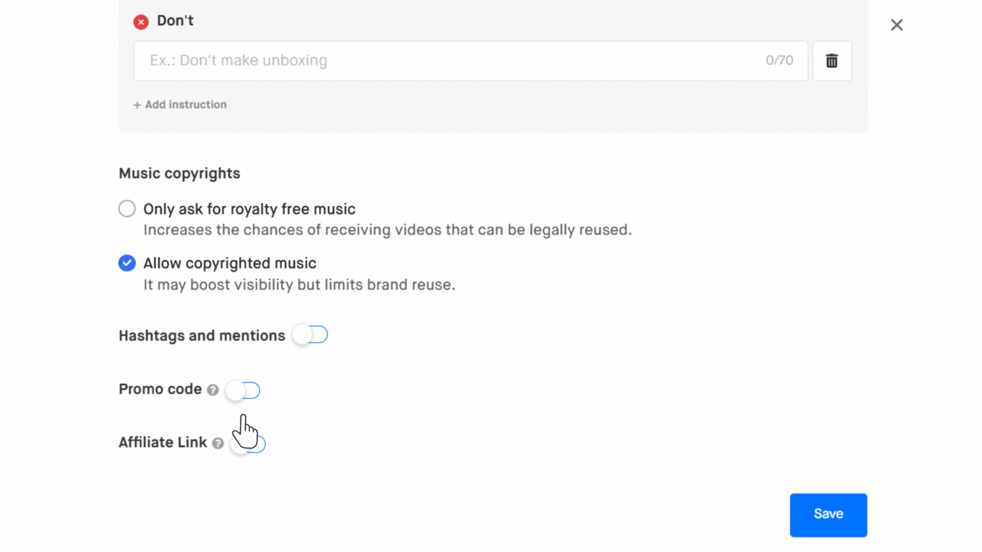
Task: Click the Affiliate Link question mark icon
Action: (x=218, y=443)
